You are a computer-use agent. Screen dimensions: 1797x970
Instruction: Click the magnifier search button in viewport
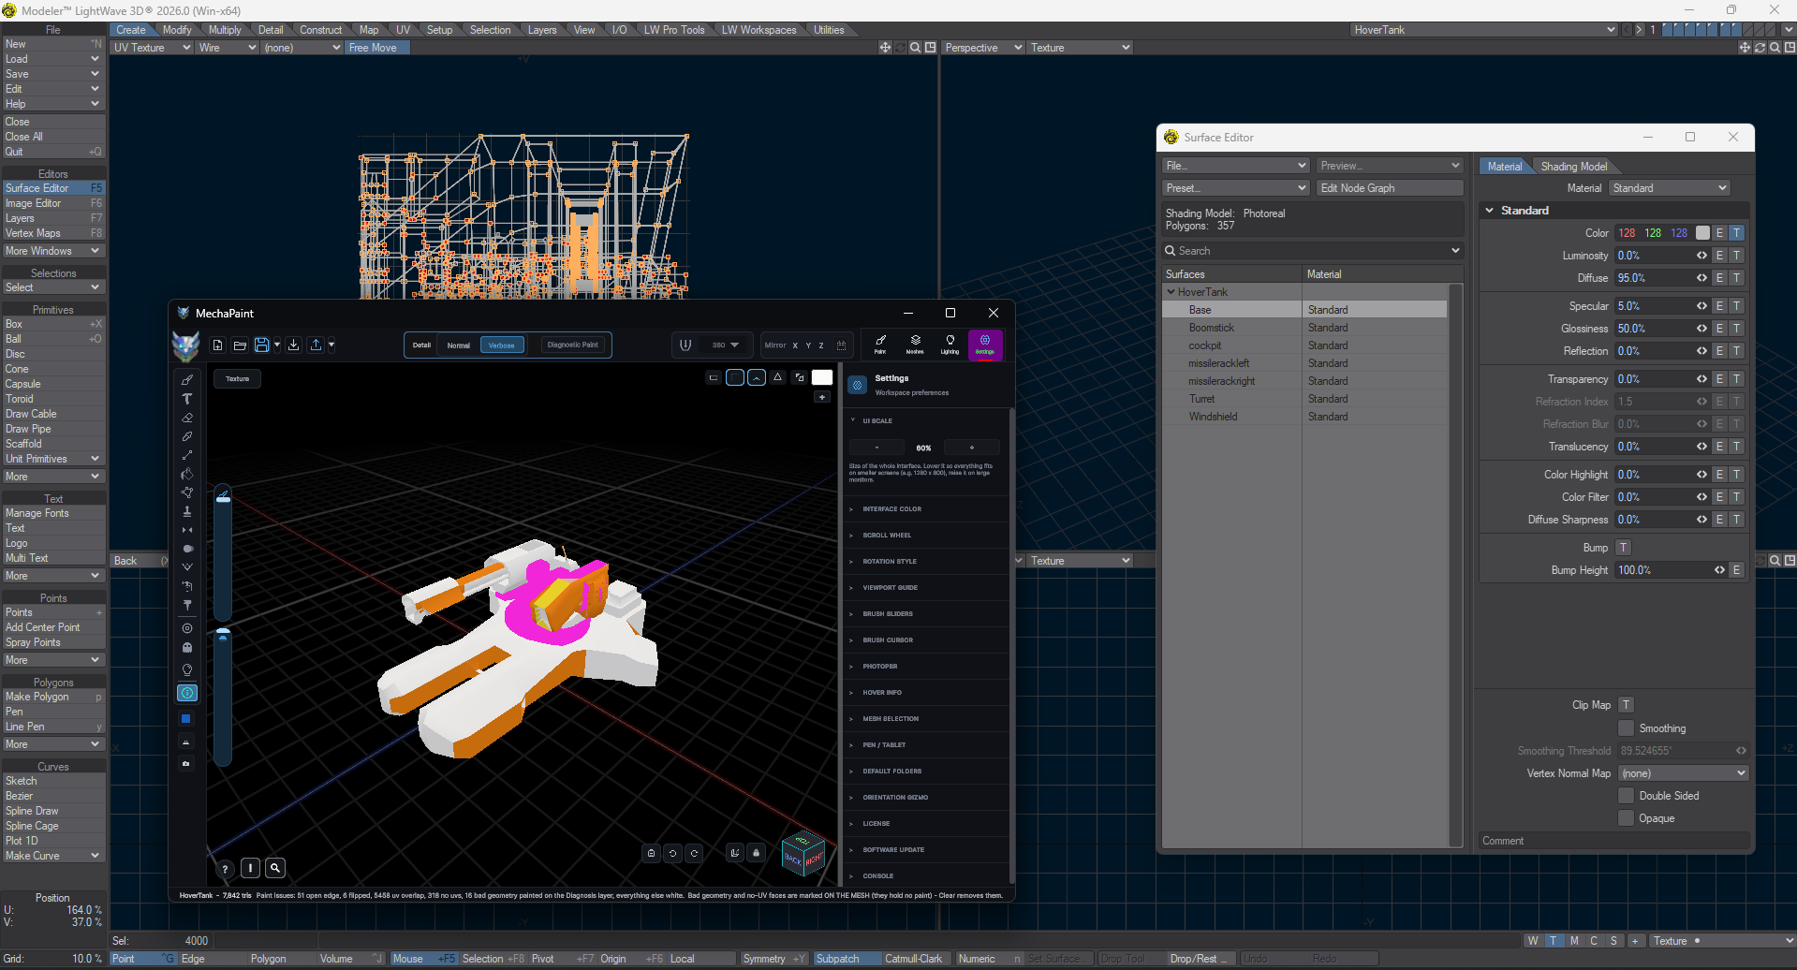(x=275, y=868)
